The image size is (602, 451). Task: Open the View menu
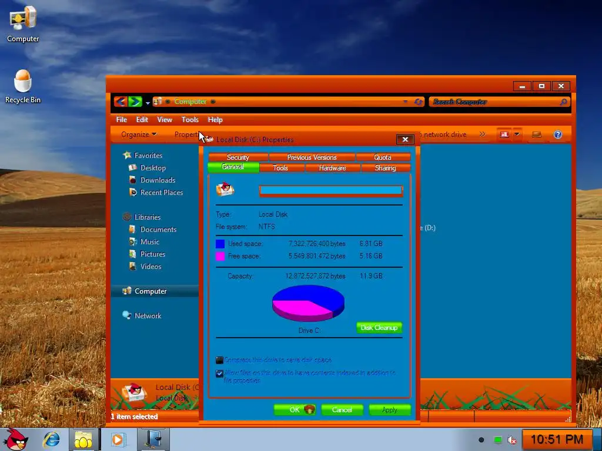coord(165,120)
